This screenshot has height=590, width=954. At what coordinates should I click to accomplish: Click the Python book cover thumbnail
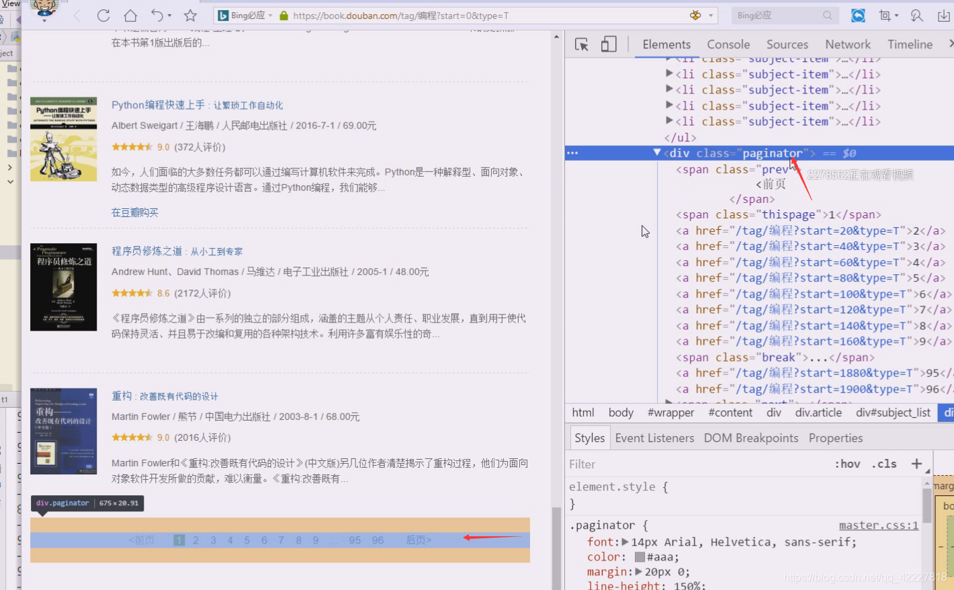[64, 139]
